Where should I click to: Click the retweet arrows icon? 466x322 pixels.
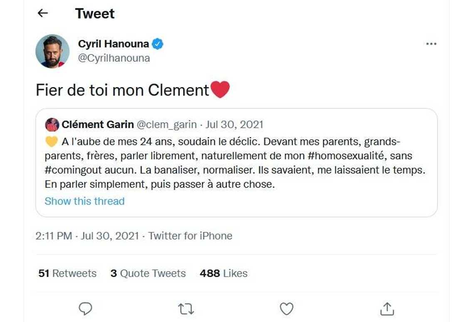pos(186,309)
